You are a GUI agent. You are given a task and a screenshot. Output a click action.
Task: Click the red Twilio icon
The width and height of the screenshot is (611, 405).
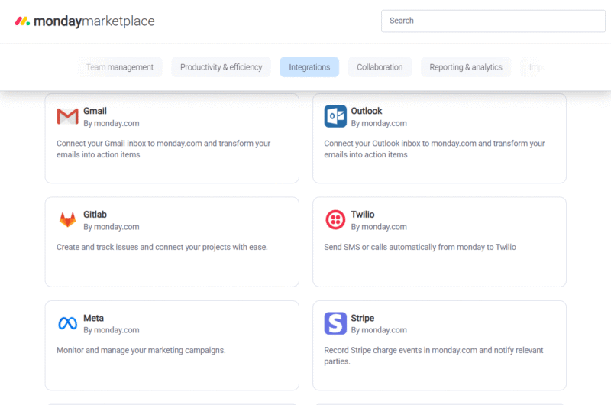(x=335, y=220)
